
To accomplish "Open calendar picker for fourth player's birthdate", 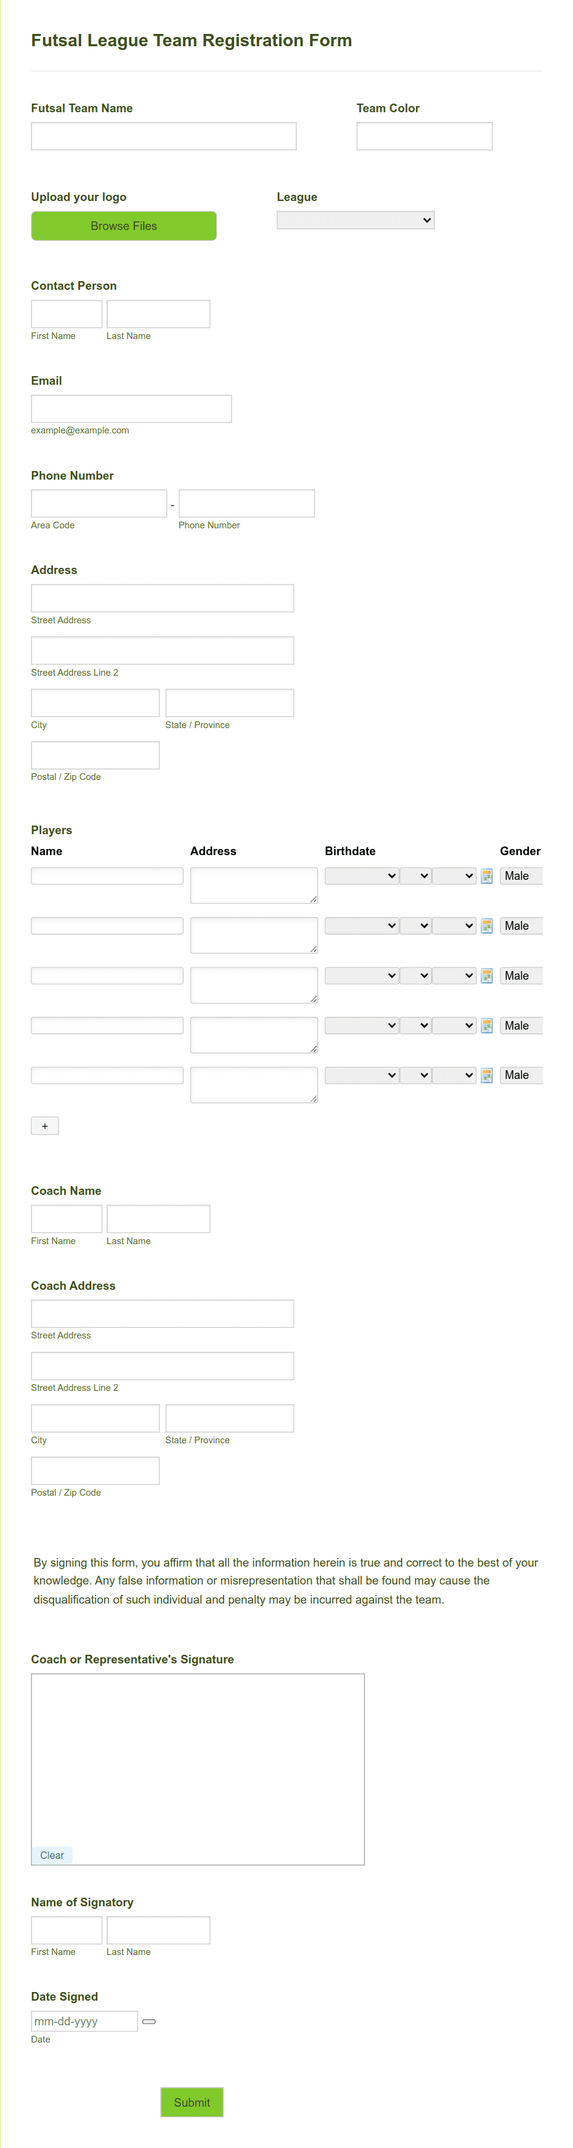I will [x=486, y=1025].
